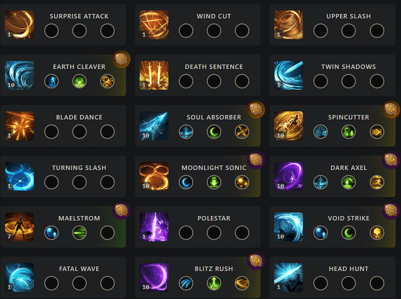Screen dimensions: 401x299
Task: Open the Fatal Wave skill thumbnail
Action: pyautogui.click(x=19, y=277)
